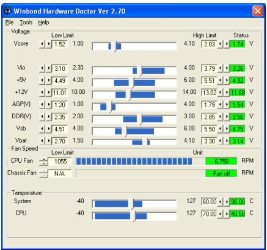Click the Vsb voltage slider thumb
The width and height of the screenshot is (267, 250).
(124, 131)
